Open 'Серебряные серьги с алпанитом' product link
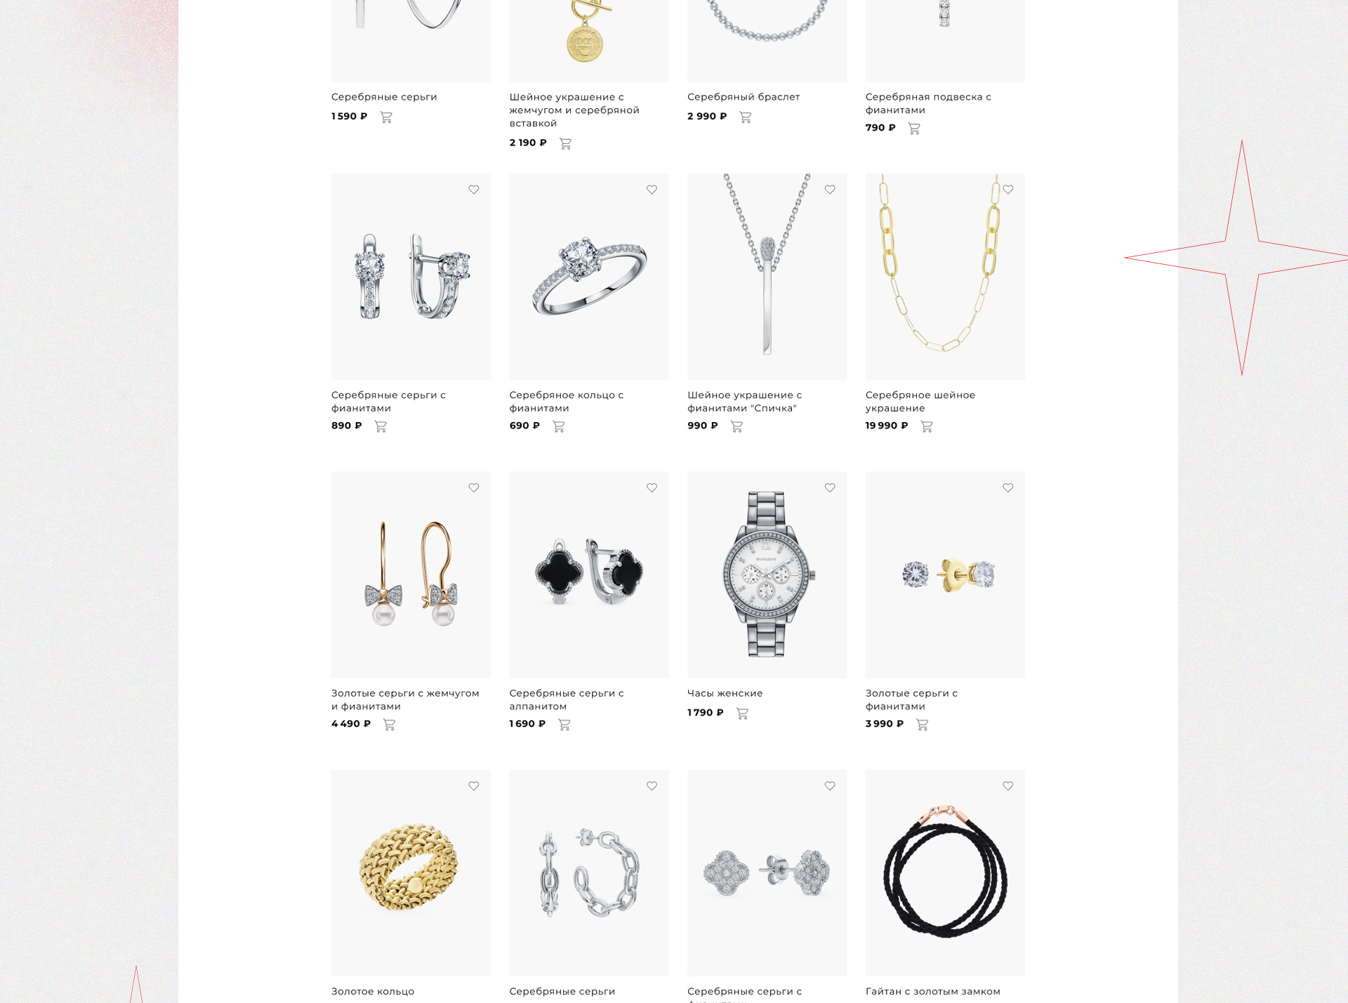 coord(567,700)
